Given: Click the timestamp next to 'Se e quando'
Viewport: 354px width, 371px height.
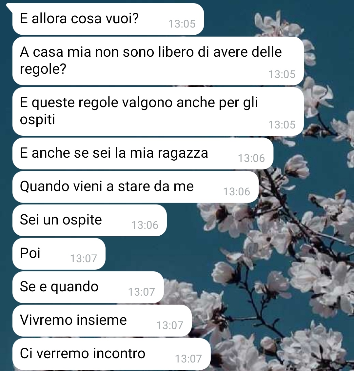Looking at the screenshot, I should (x=142, y=292).
